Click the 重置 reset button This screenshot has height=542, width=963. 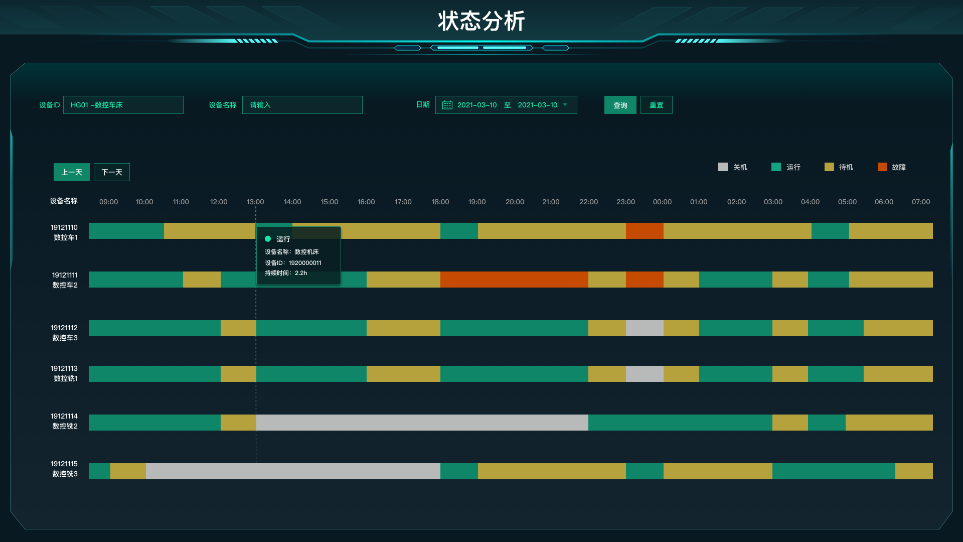[x=657, y=105]
